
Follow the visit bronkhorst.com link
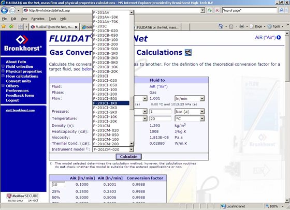tap(20, 110)
